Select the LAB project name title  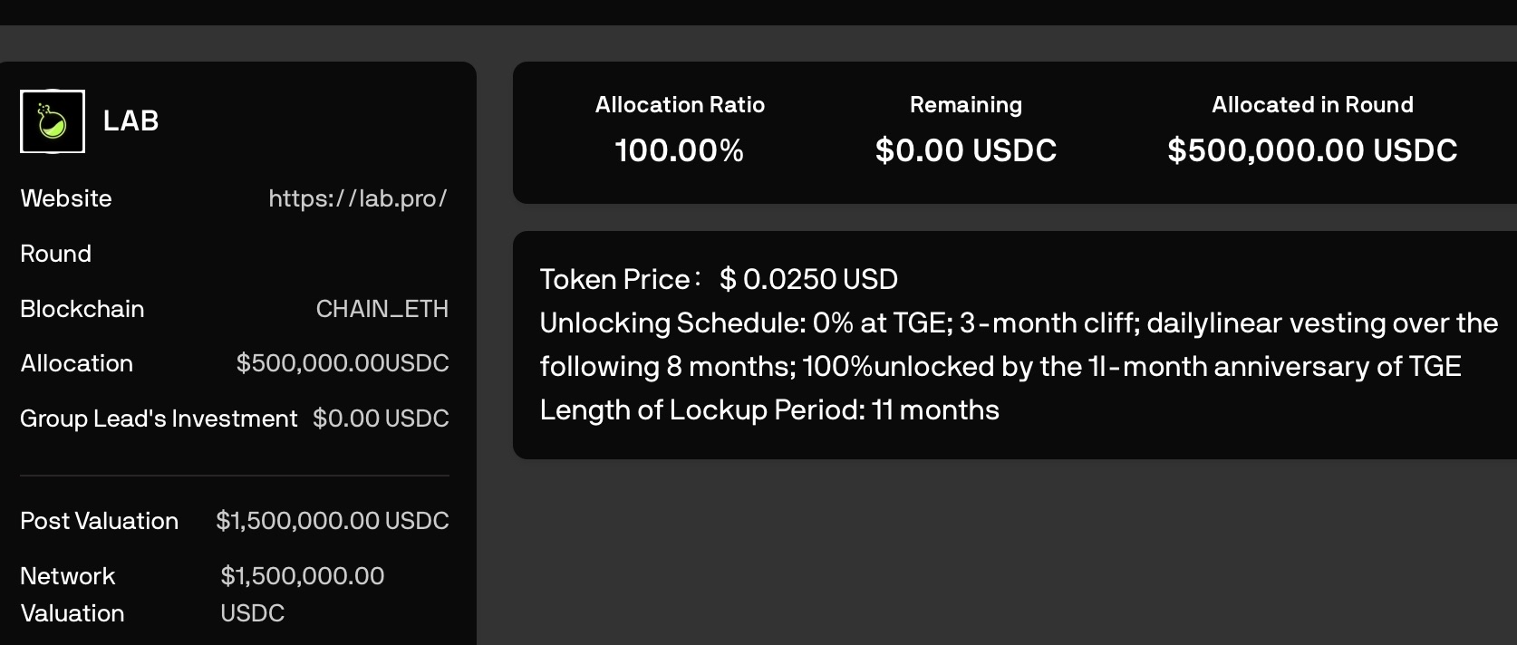131,120
